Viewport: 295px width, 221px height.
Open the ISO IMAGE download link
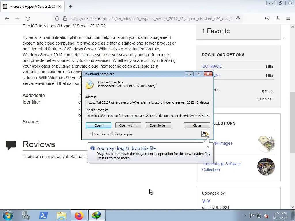click(x=211, y=66)
